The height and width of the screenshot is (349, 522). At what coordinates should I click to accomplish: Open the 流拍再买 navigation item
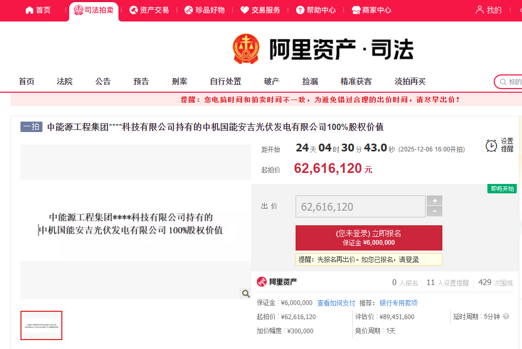pos(410,82)
